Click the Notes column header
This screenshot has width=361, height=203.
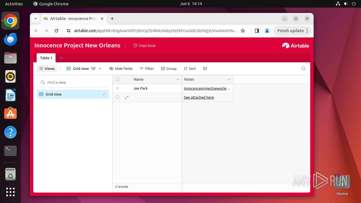(x=207, y=80)
